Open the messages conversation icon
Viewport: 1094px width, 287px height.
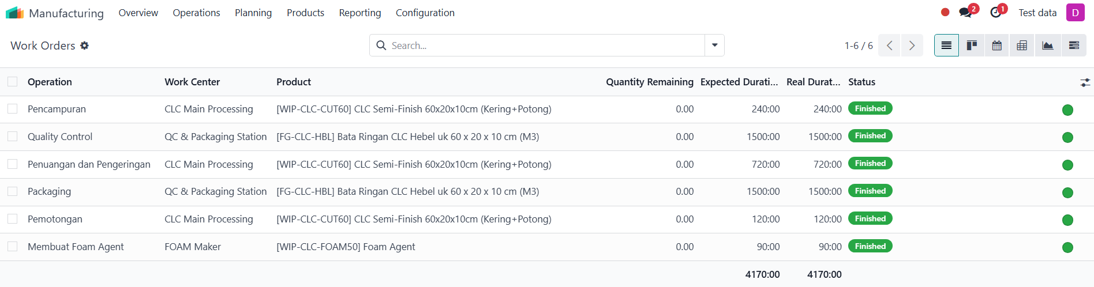coord(965,13)
